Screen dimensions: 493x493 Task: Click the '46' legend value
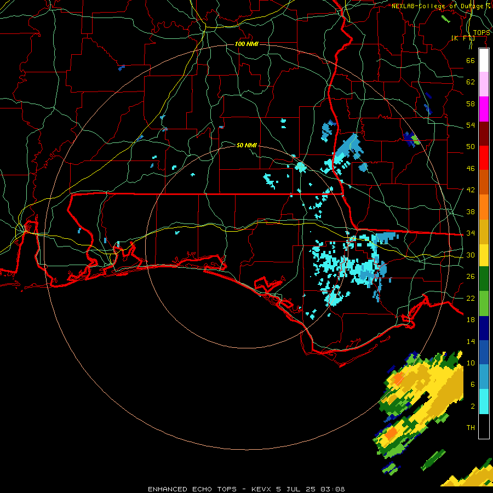pos(471,169)
